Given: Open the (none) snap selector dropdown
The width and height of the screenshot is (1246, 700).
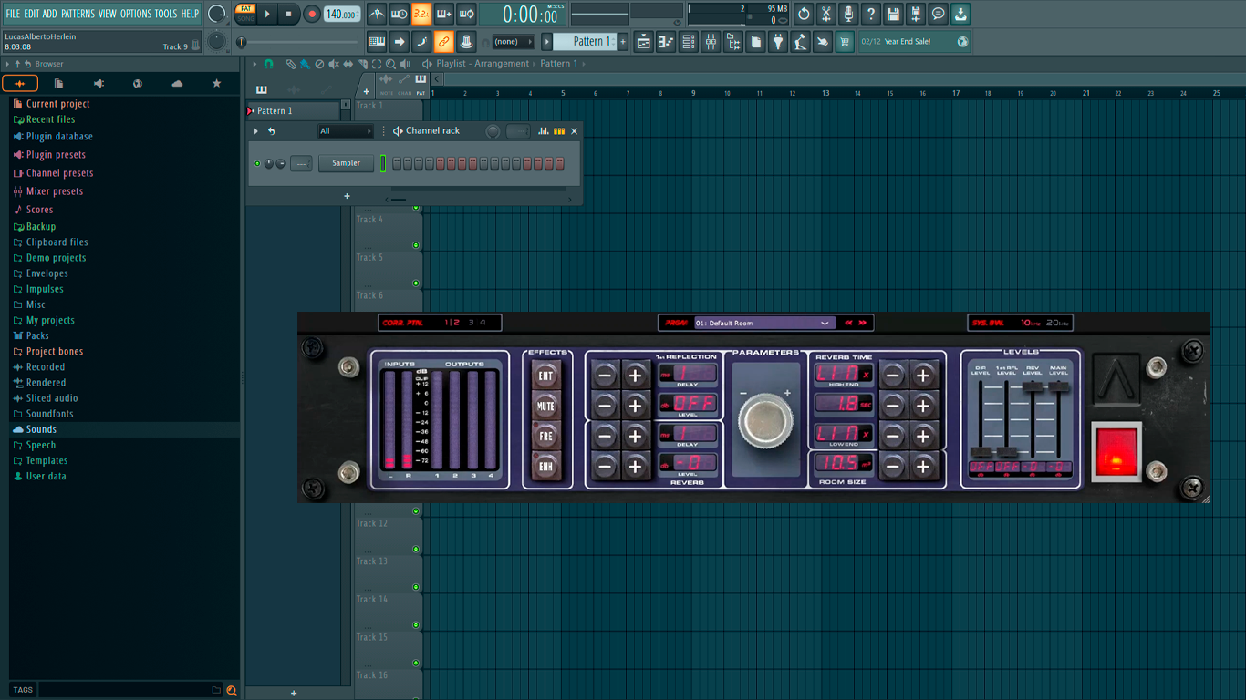Looking at the screenshot, I should click(x=513, y=41).
